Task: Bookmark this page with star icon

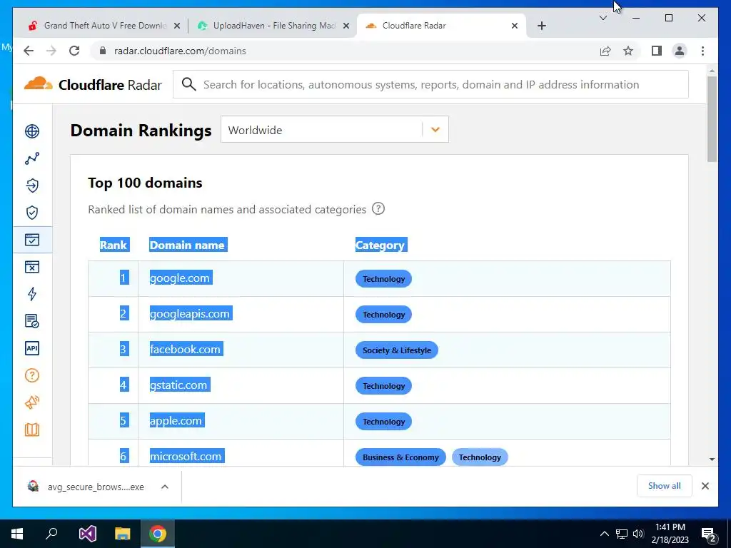Action: 628,51
